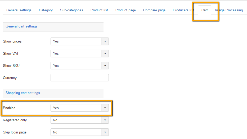247x139 pixels.
Task: Click the Show prices Yes value box
Action: (x=76, y=41)
